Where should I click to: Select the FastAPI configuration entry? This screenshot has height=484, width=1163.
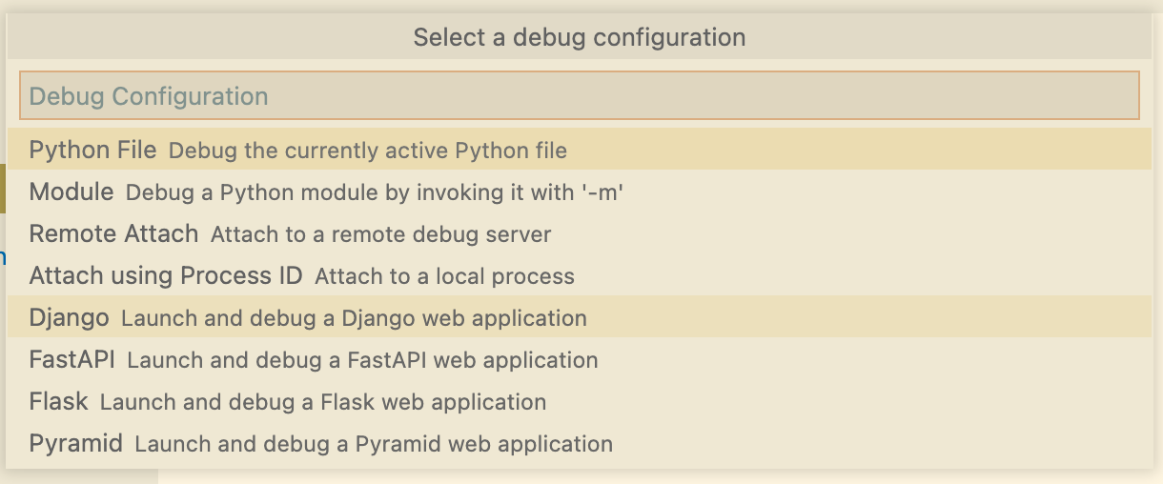(580, 359)
